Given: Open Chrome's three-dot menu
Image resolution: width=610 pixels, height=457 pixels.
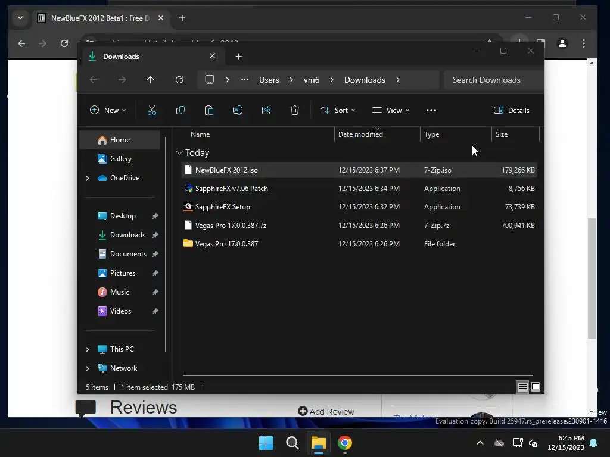Looking at the screenshot, I should click(584, 43).
